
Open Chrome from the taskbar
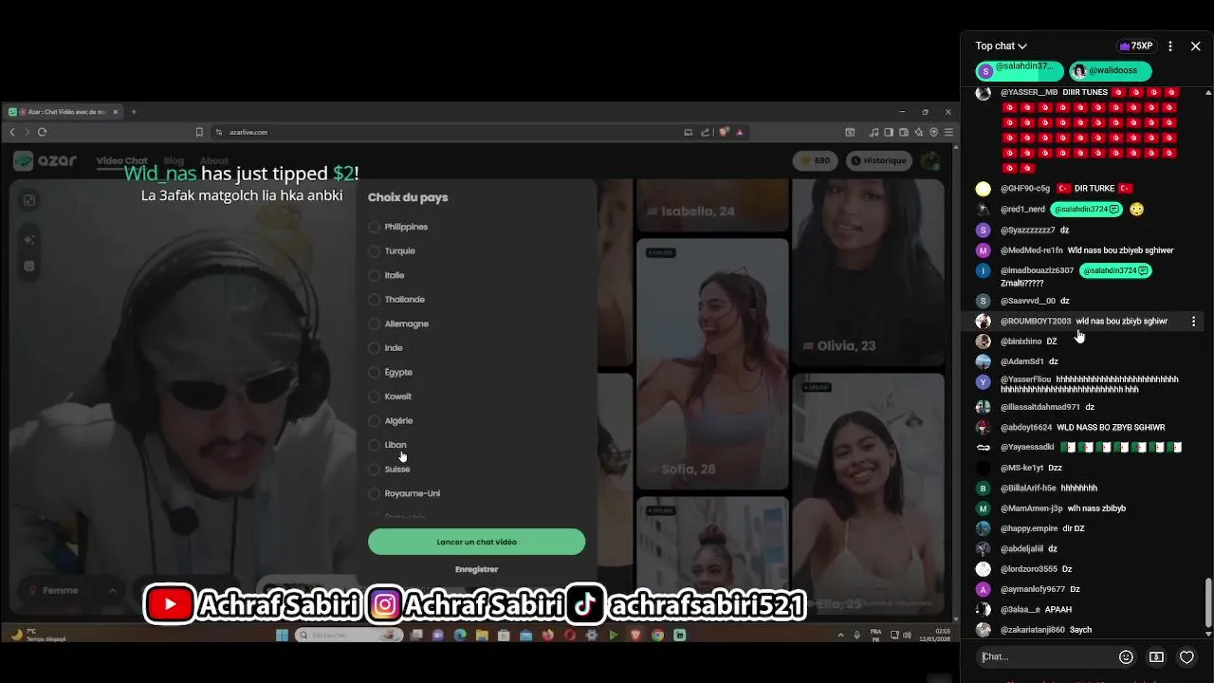click(657, 635)
